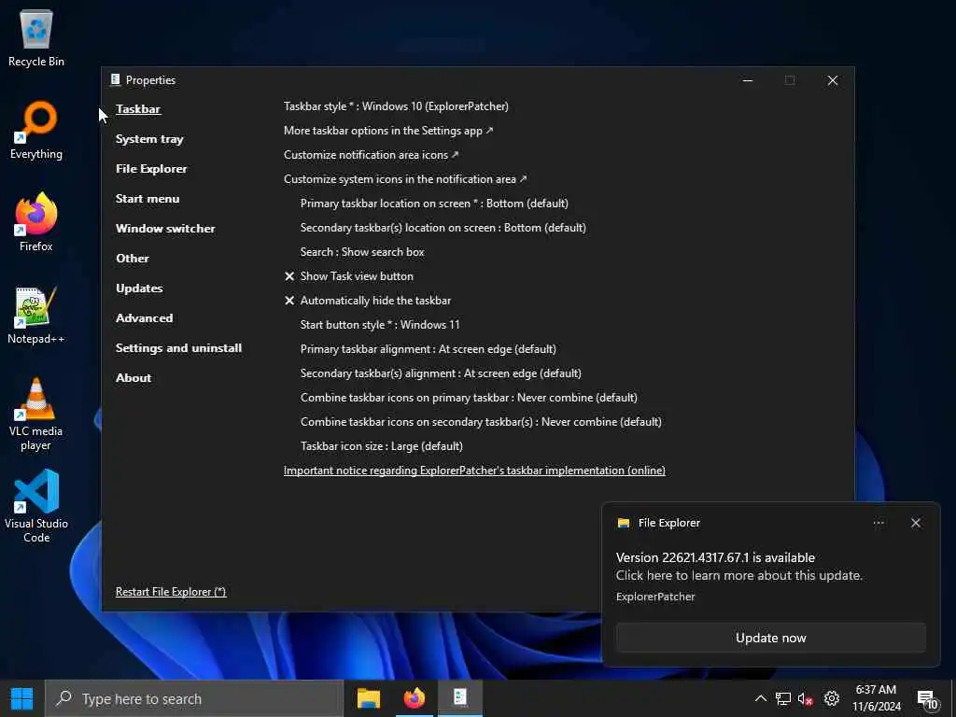Click the taskbar clock and date
This screenshot has width=956, height=717.
pyautogui.click(x=876, y=698)
